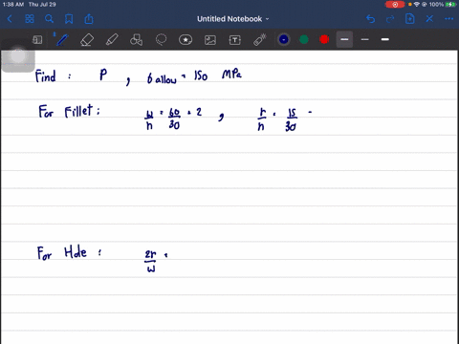Choose the green pen color
The image size is (459, 344).
[304, 39]
